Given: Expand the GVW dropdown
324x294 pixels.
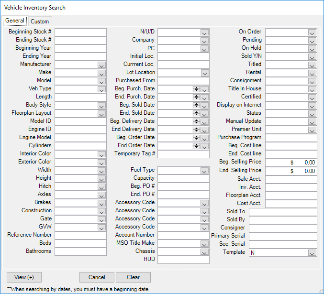Looking at the screenshot, I should (101, 228).
